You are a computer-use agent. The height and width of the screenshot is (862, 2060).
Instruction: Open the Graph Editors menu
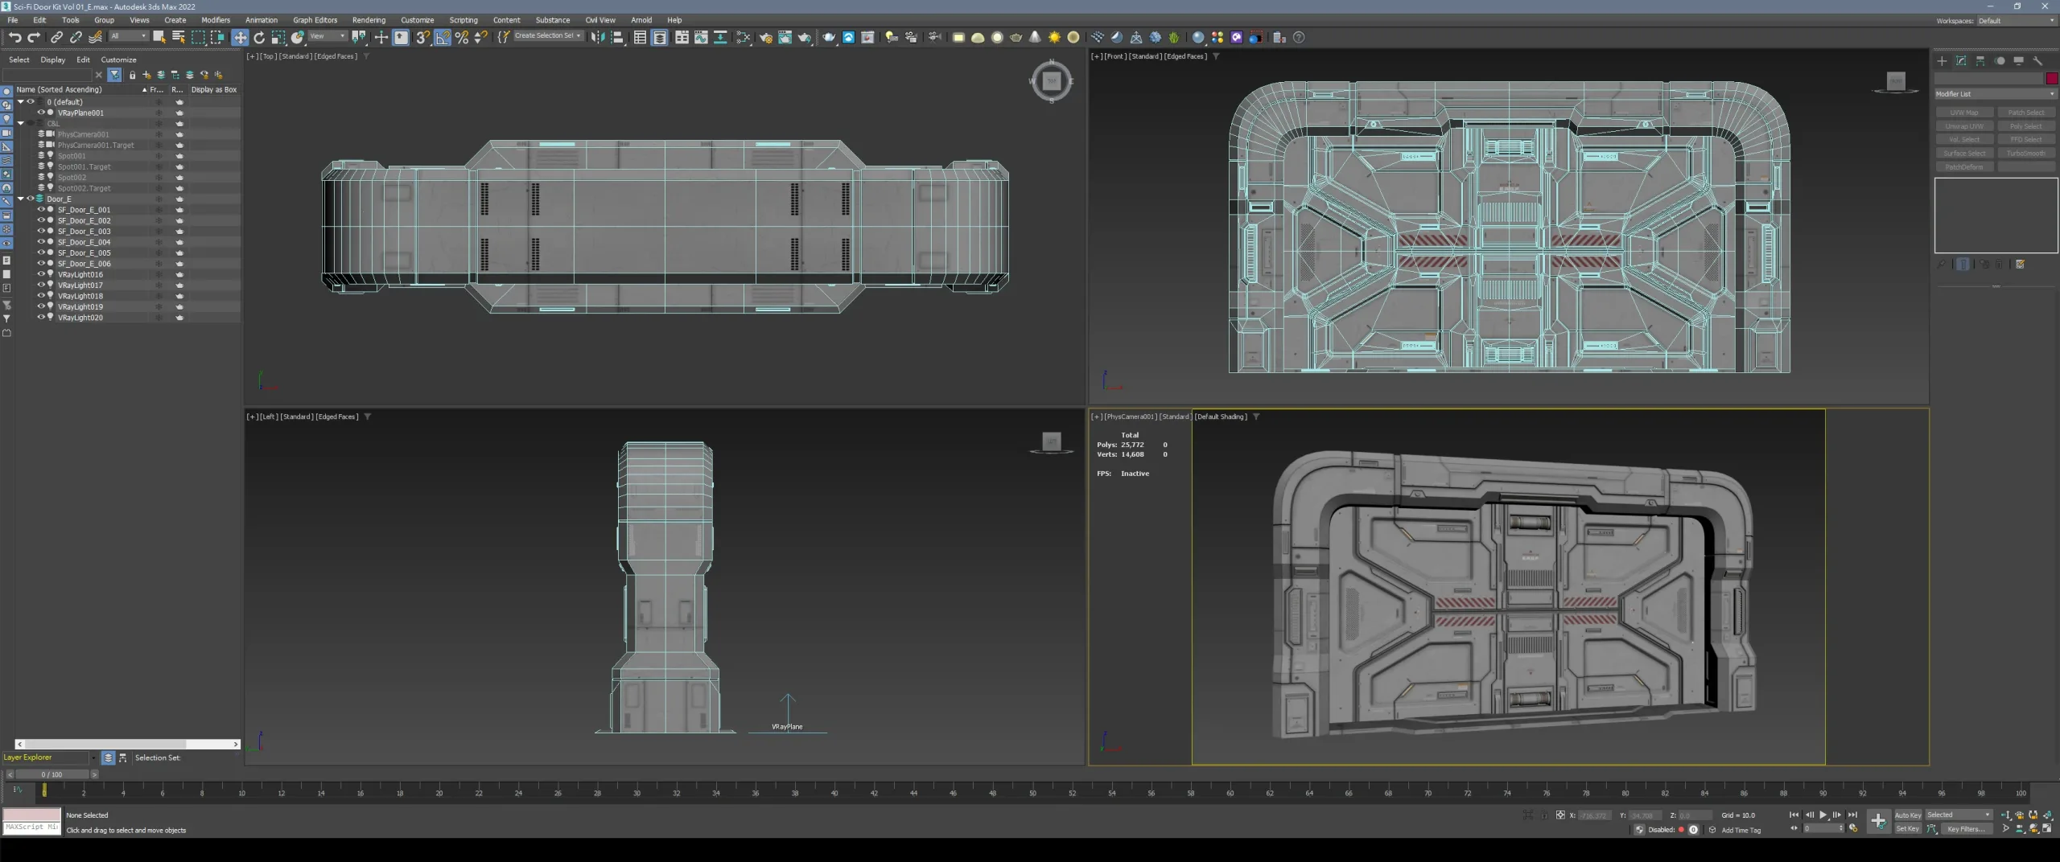(315, 20)
